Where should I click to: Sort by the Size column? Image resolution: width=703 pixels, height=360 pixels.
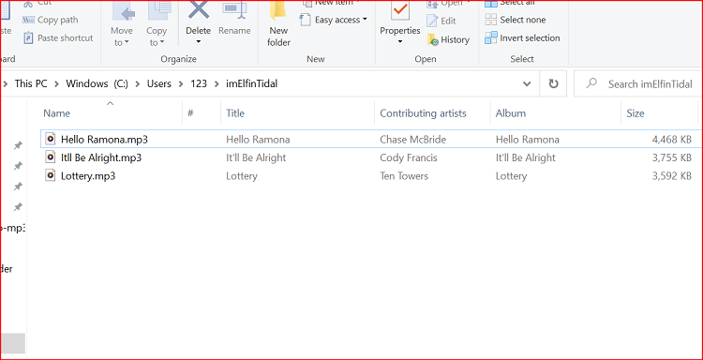[659, 113]
